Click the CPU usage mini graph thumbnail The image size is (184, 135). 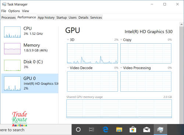tap(12, 32)
